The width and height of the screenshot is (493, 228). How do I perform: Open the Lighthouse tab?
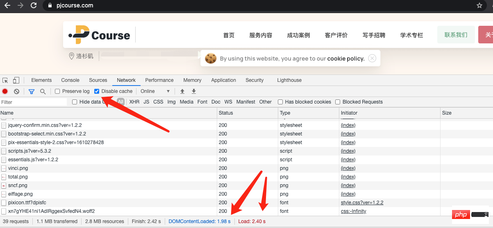(x=289, y=80)
